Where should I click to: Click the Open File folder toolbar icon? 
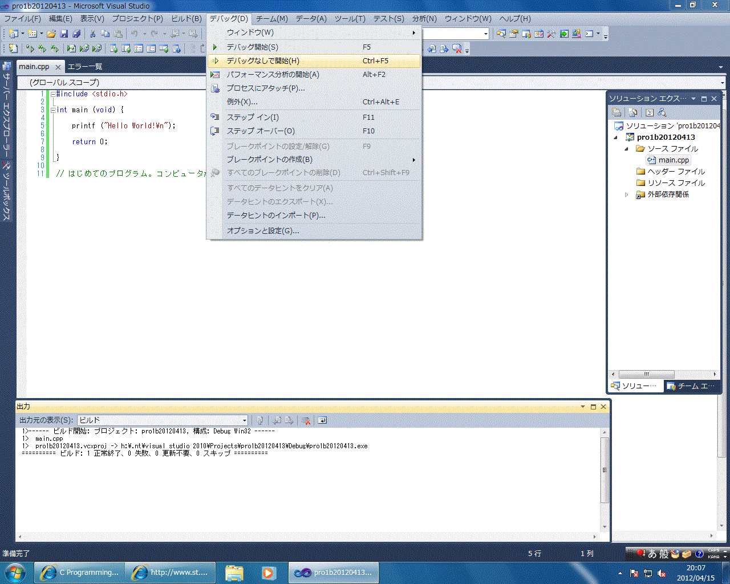(51, 34)
